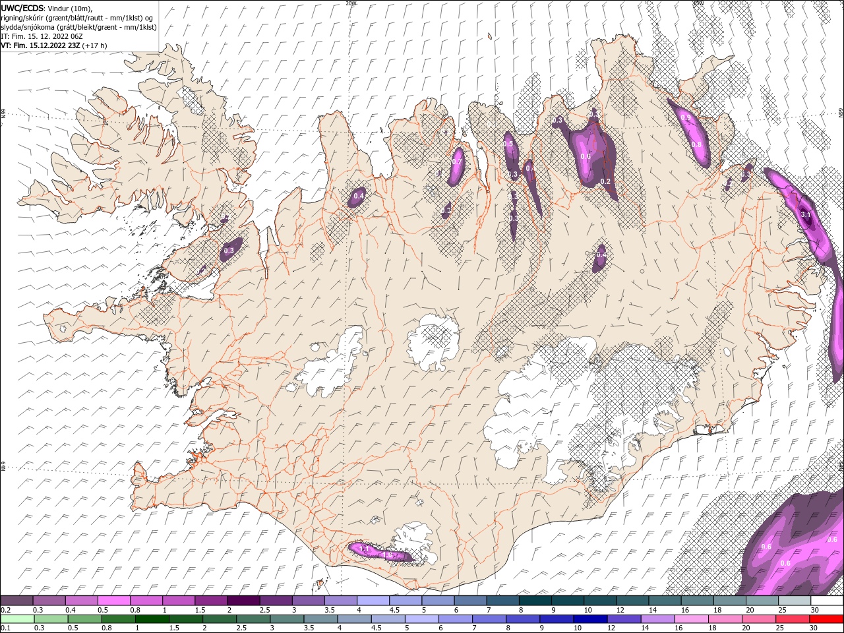Pick the pale pink 16 swatch in lower legend row
The height and width of the screenshot is (633, 844).
pyautogui.click(x=692, y=619)
